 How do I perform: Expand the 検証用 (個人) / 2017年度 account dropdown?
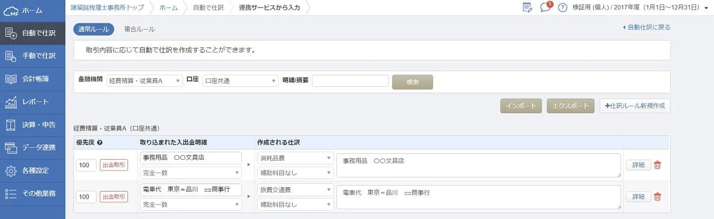[x=641, y=8]
